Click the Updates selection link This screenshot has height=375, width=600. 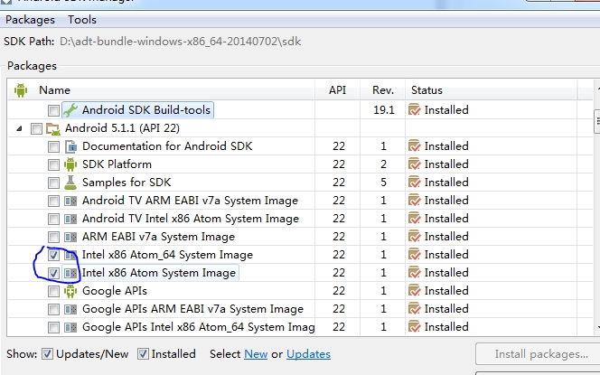[x=308, y=354]
